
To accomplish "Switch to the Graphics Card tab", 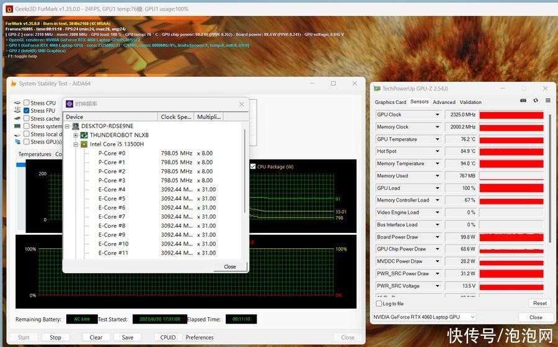I will [391, 102].
